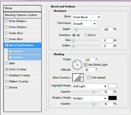Check the Satin checkbox
Viewport: 131px width, 115px height.
pos(7,63)
